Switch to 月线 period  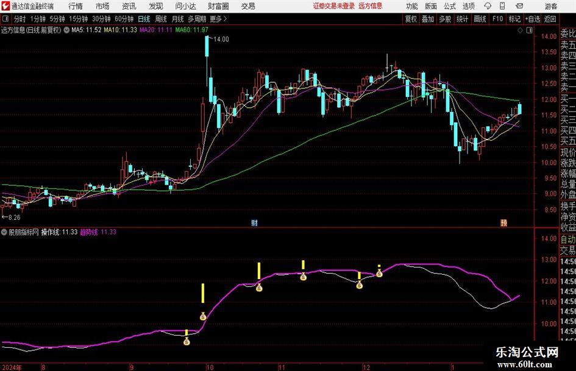(177, 19)
